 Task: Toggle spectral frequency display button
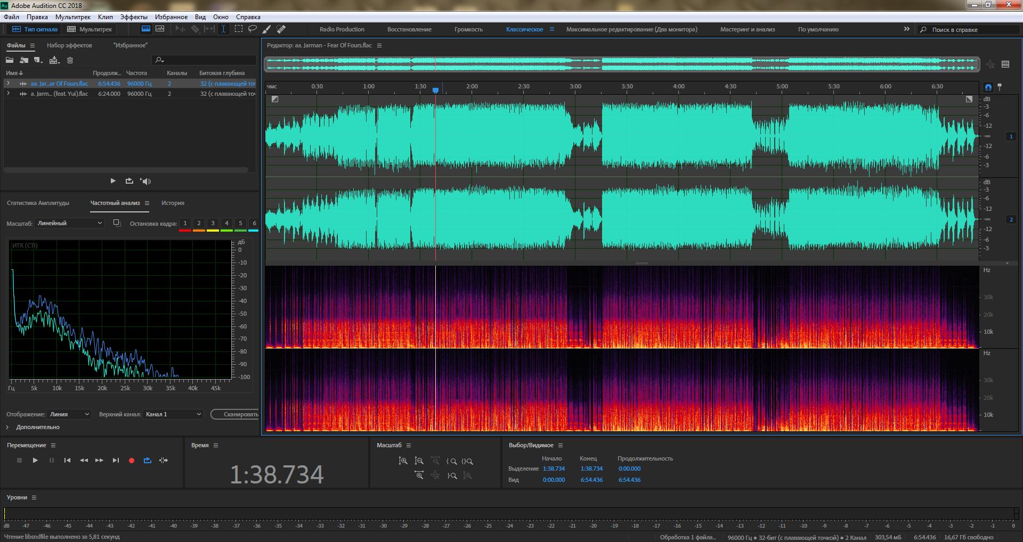click(145, 29)
